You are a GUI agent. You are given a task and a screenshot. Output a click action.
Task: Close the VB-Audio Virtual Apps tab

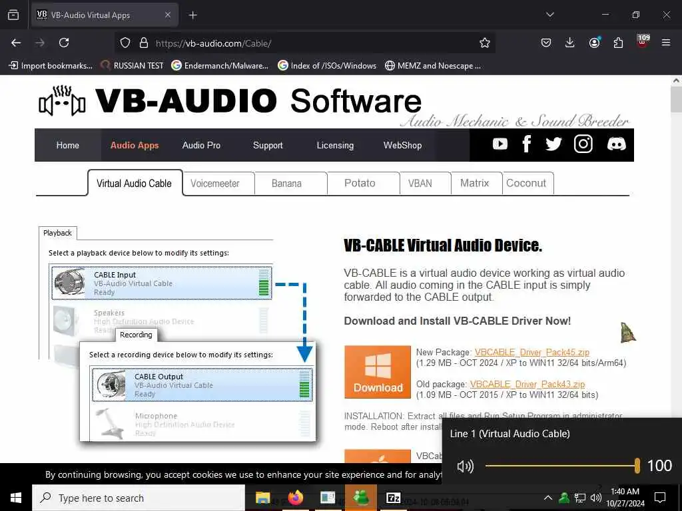168,15
